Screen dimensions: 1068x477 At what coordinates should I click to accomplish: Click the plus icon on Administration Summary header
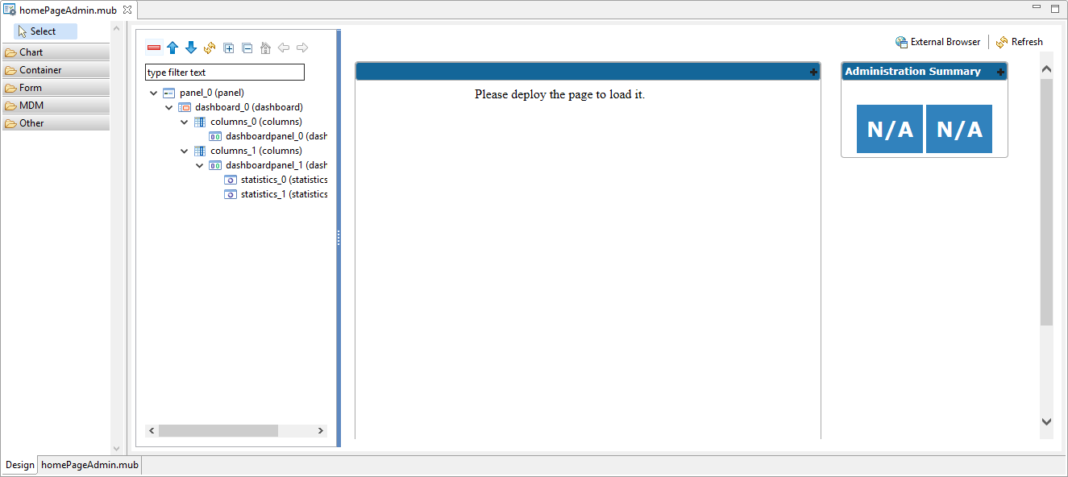pyautogui.click(x=1000, y=73)
